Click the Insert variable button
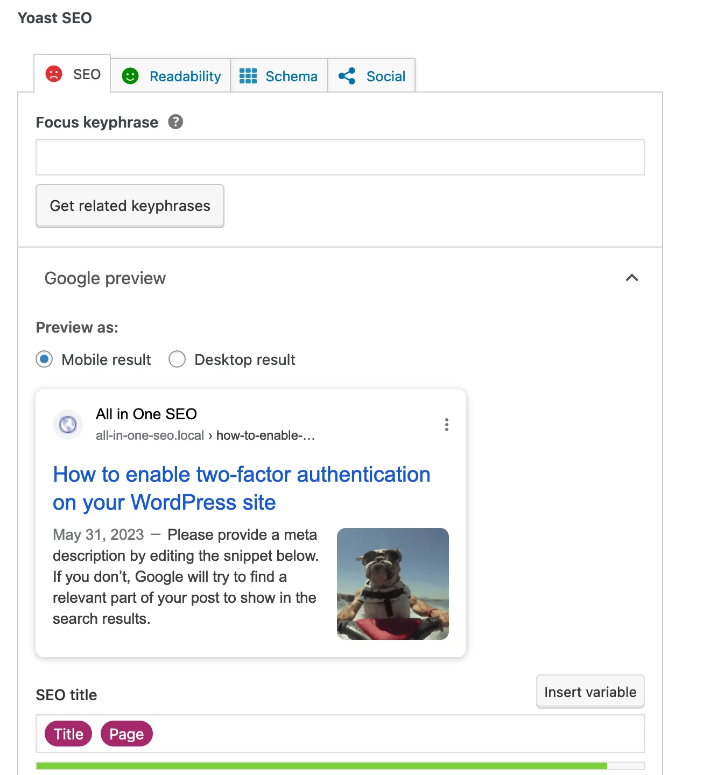Image resolution: width=703 pixels, height=775 pixels. click(590, 692)
